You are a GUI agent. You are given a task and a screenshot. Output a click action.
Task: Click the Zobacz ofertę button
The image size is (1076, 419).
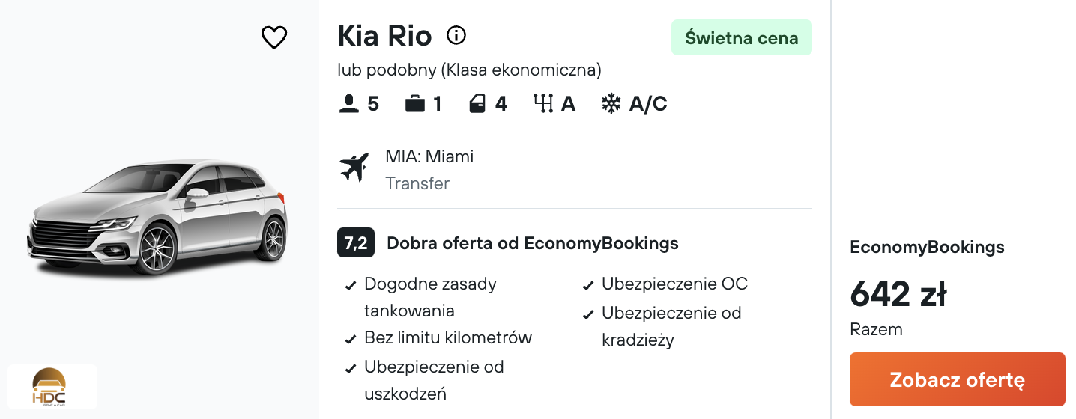[x=957, y=379]
